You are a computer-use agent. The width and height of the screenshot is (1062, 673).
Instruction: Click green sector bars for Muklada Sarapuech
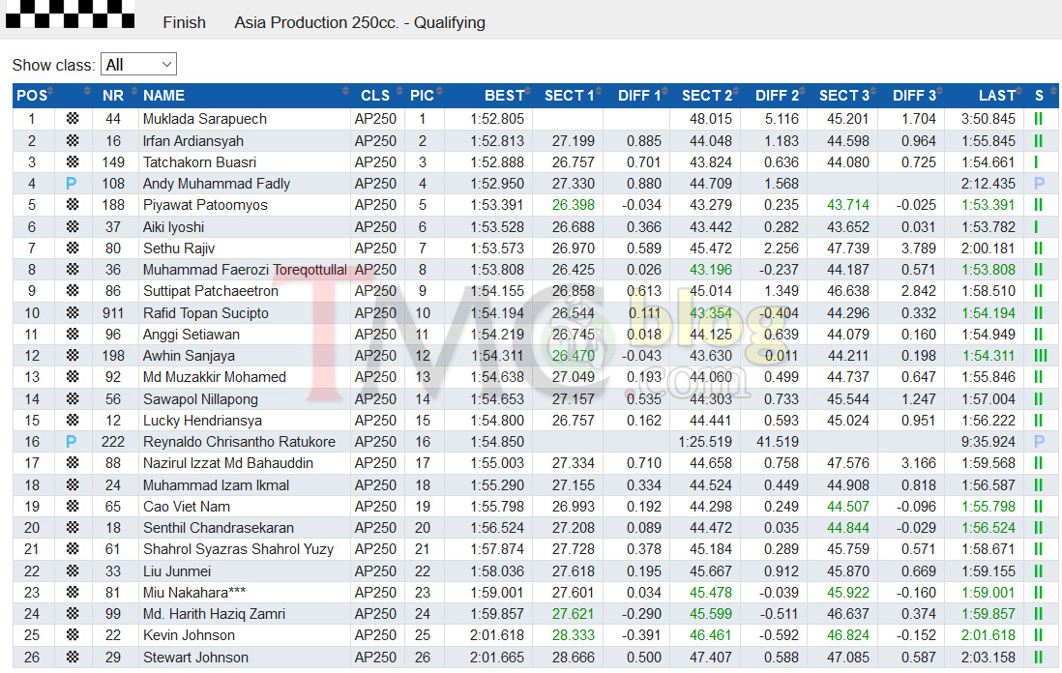point(1038,119)
